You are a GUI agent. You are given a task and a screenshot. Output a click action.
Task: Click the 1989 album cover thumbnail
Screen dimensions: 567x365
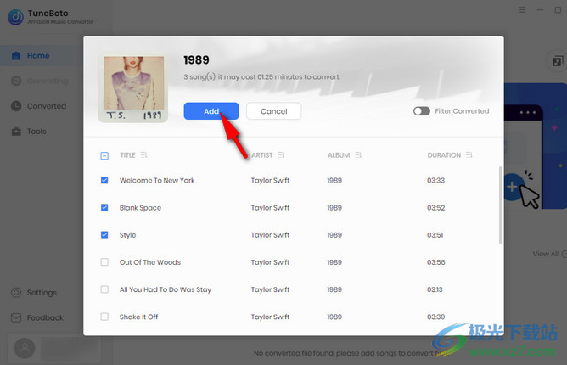click(133, 87)
